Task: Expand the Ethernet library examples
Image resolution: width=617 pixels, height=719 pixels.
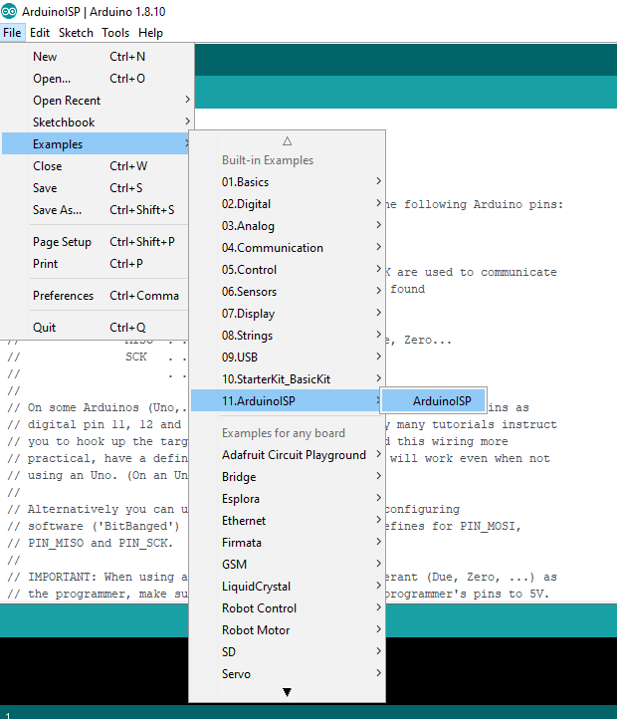Action: pos(287,521)
